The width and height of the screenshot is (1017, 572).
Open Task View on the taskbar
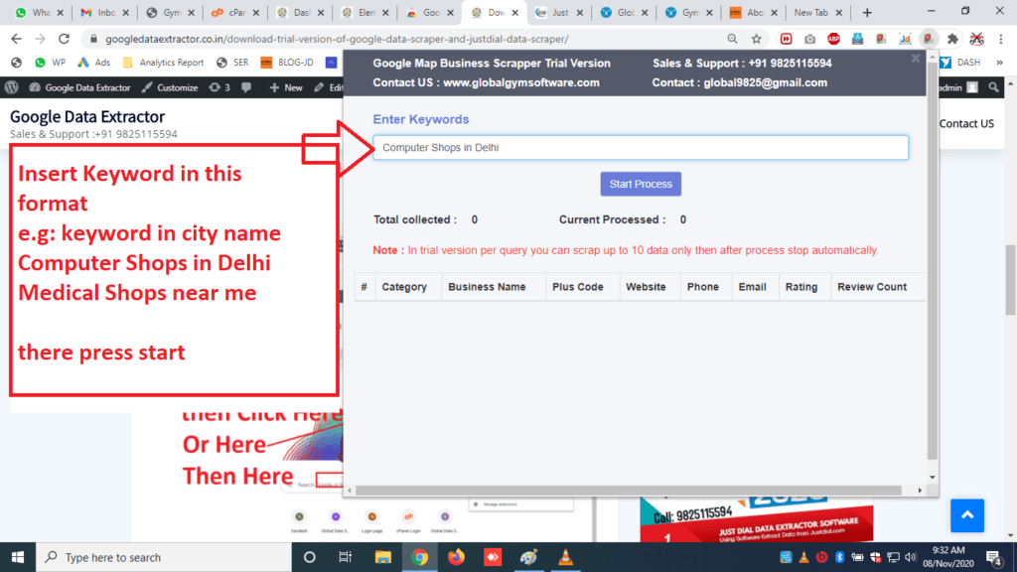[x=345, y=557]
